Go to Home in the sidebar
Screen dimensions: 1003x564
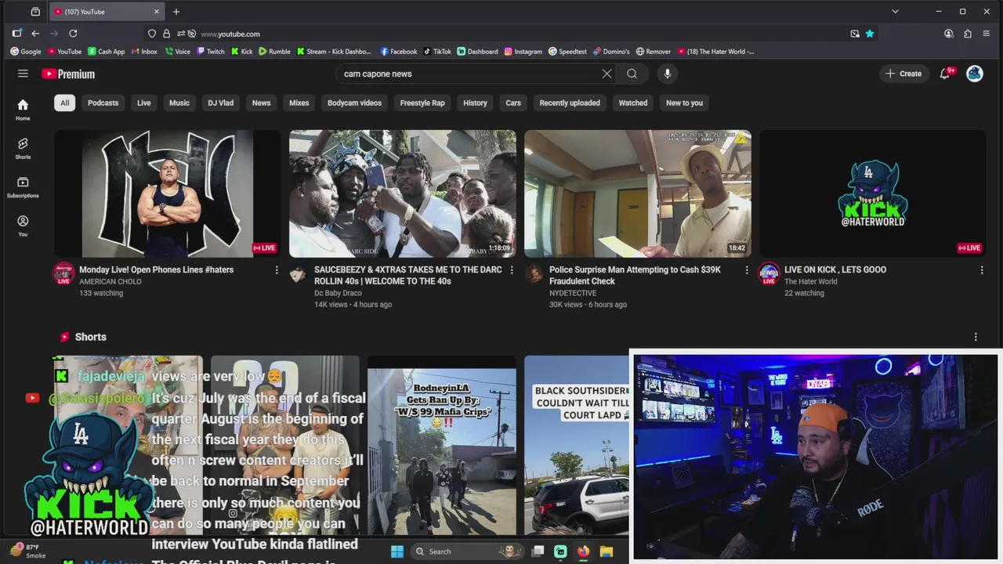pyautogui.click(x=23, y=110)
